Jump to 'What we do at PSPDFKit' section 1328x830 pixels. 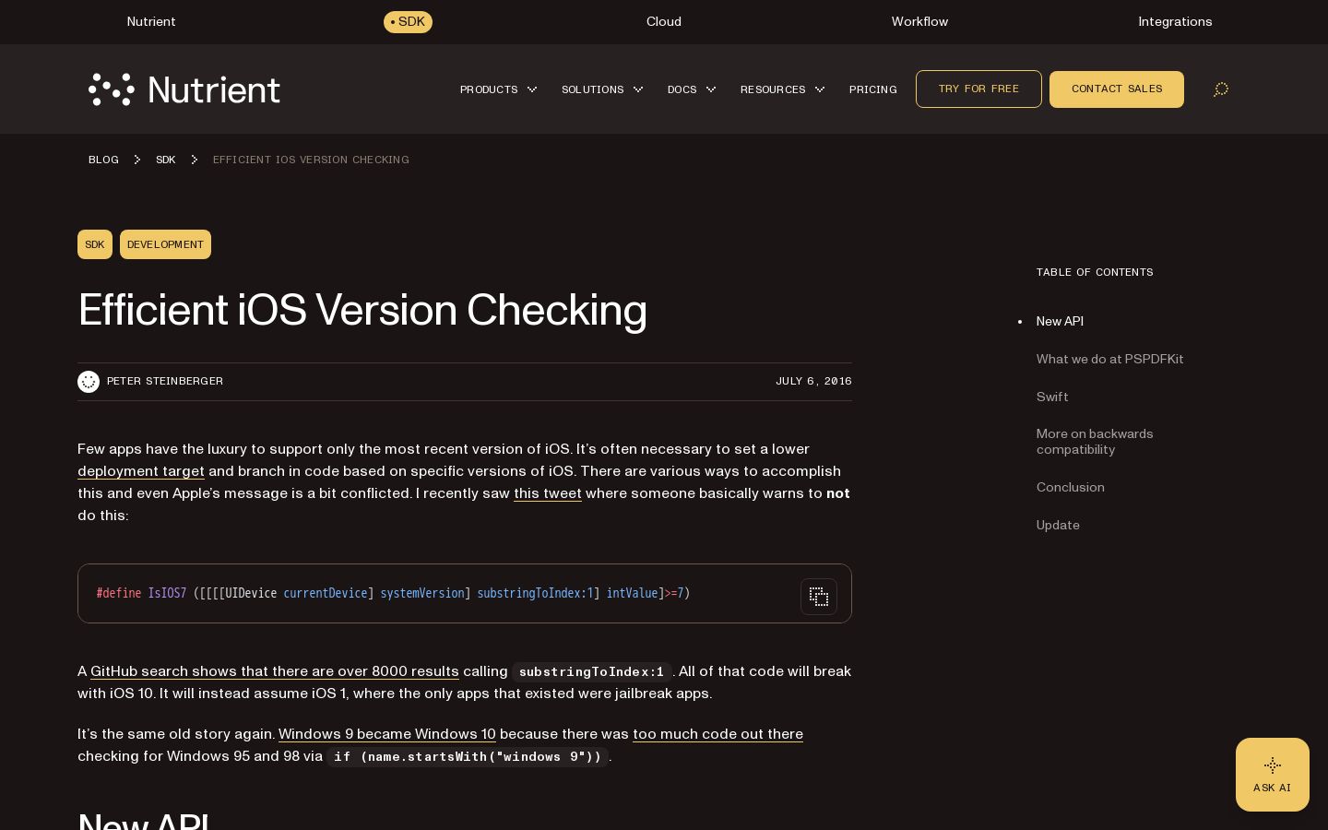click(x=1109, y=359)
